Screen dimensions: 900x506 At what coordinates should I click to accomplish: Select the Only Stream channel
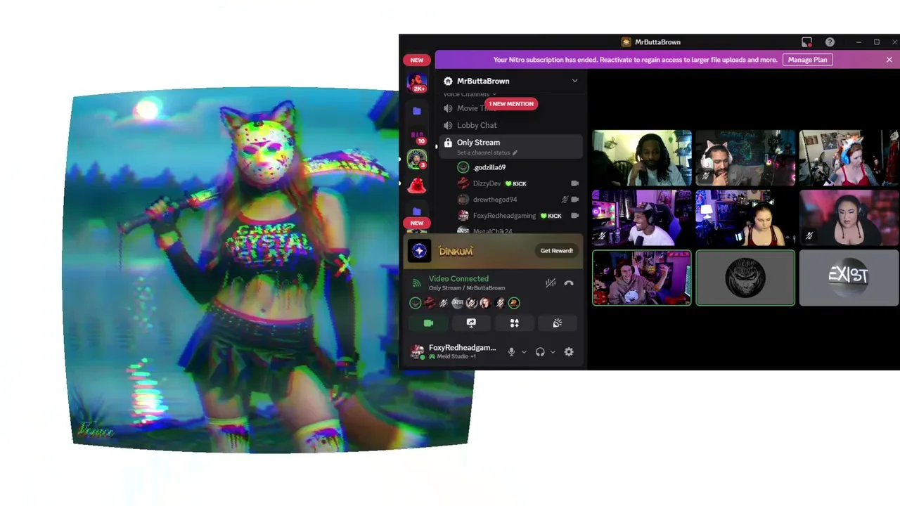[510, 146]
